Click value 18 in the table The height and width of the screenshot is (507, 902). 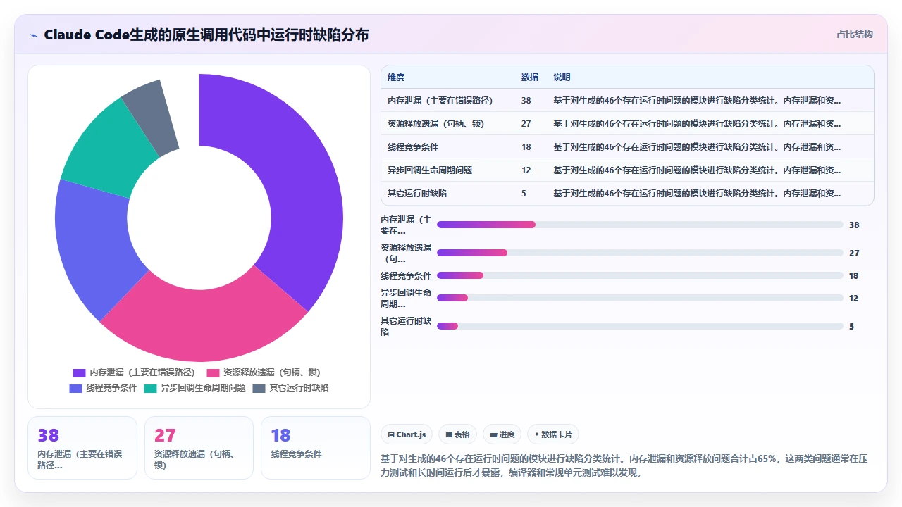526,146
